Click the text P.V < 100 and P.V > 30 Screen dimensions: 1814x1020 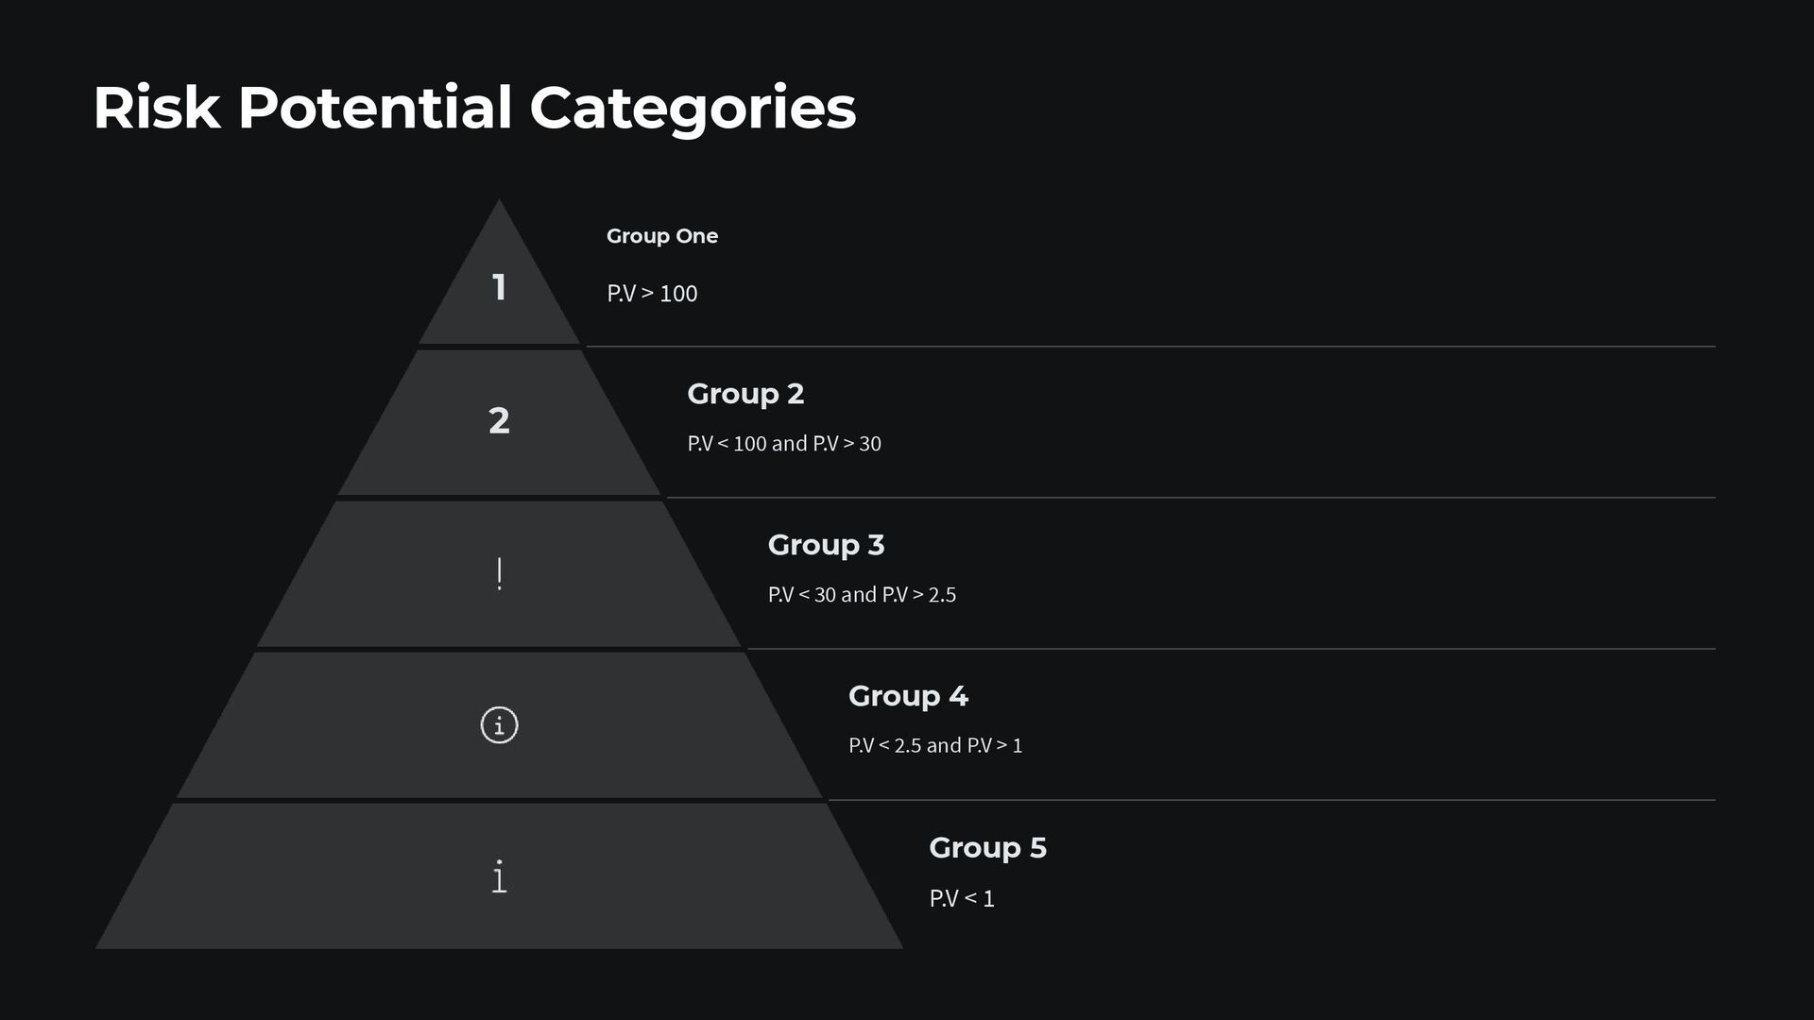pos(784,444)
